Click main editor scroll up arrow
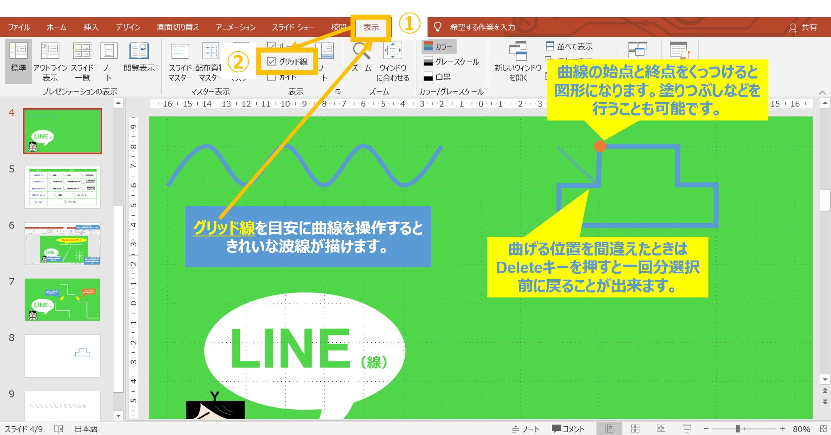The height and width of the screenshot is (435, 831). click(x=825, y=103)
